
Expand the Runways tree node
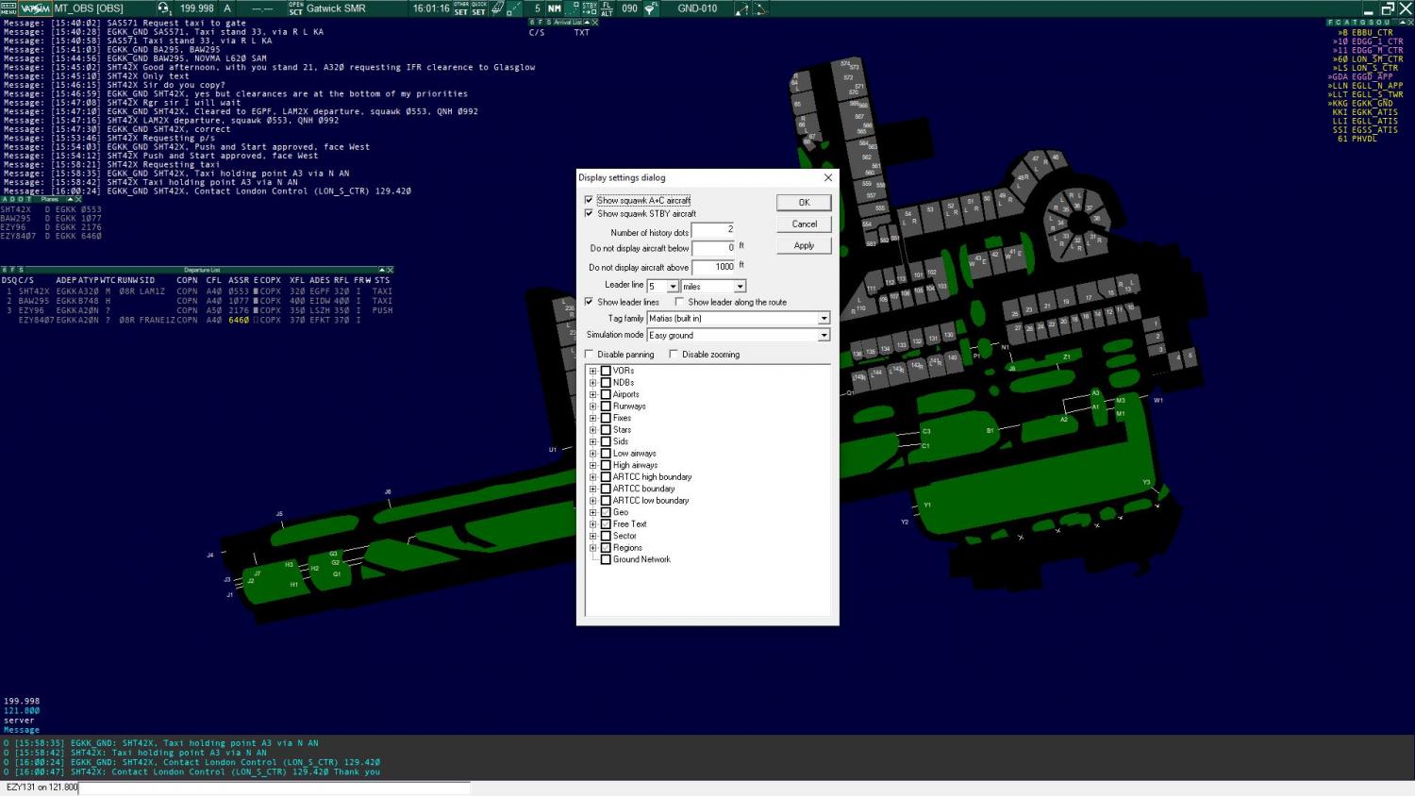pos(593,406)
